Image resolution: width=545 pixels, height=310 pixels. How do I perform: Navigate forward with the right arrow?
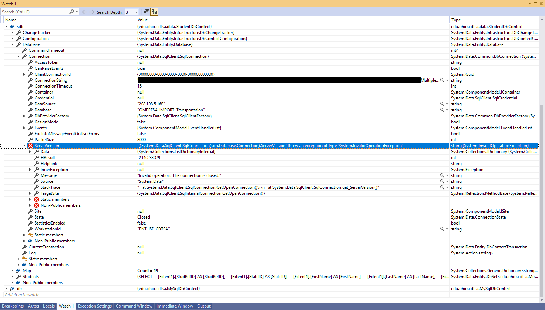coord(92,12)
